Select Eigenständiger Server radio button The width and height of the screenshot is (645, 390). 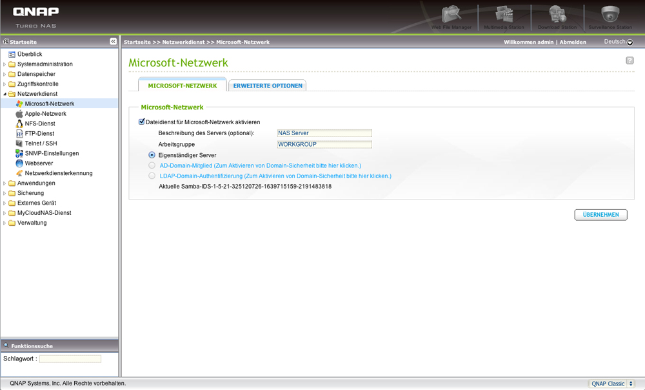[x=152, y=155]
